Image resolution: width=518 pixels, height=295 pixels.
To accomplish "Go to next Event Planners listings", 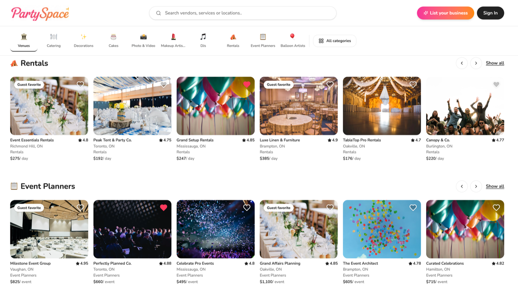I will [476, 186].
